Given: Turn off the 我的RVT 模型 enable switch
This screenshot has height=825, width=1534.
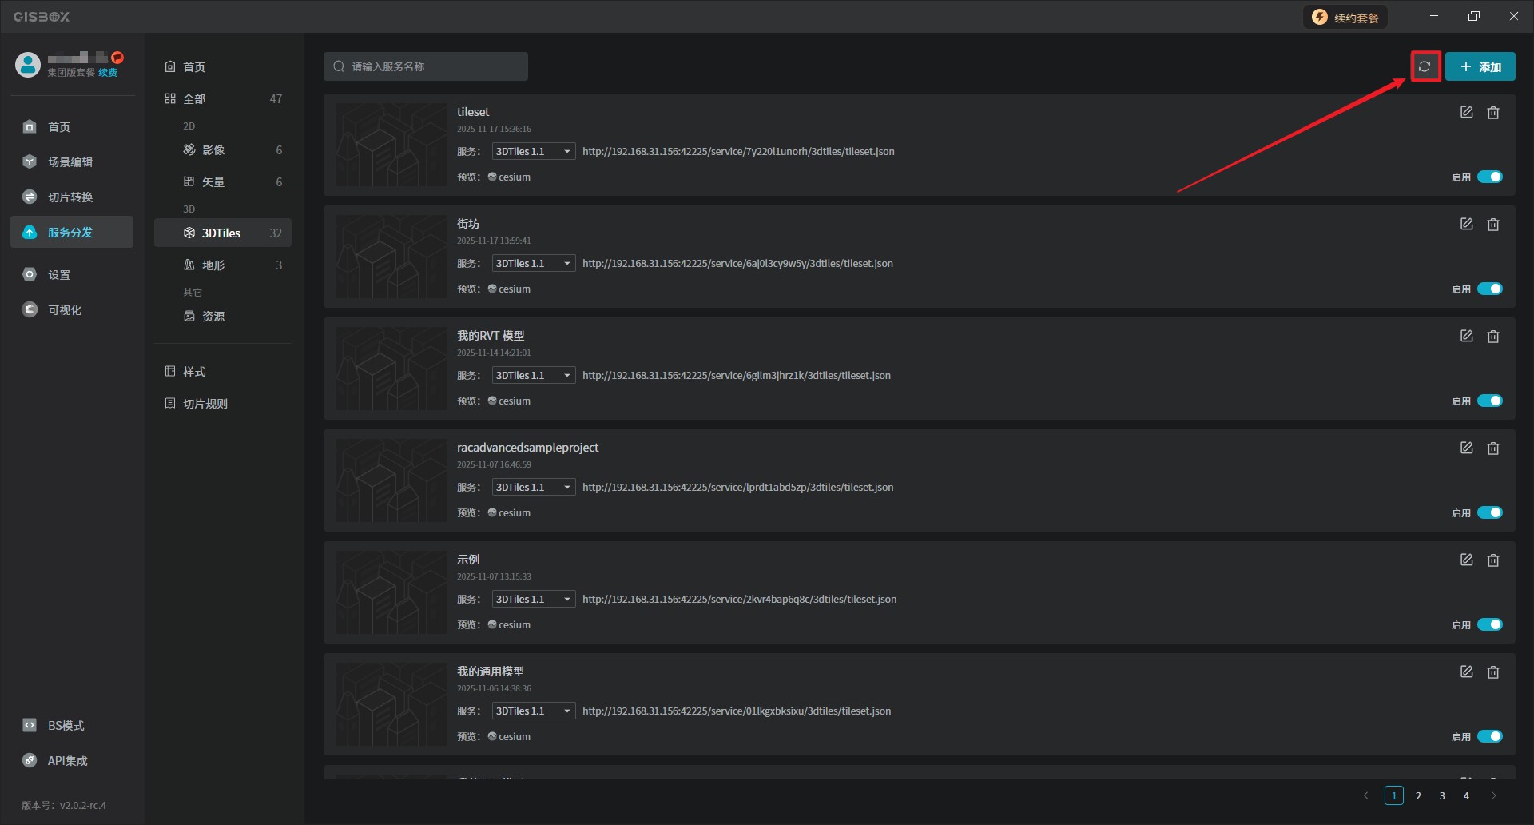Looking at the screenshot, I should point(1489,401).
